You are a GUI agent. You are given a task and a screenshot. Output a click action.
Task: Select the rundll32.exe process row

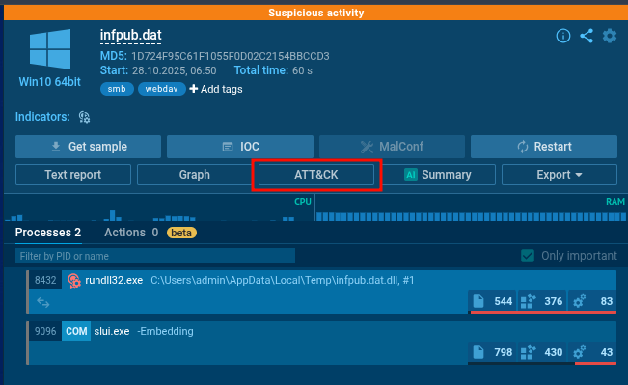321,291
